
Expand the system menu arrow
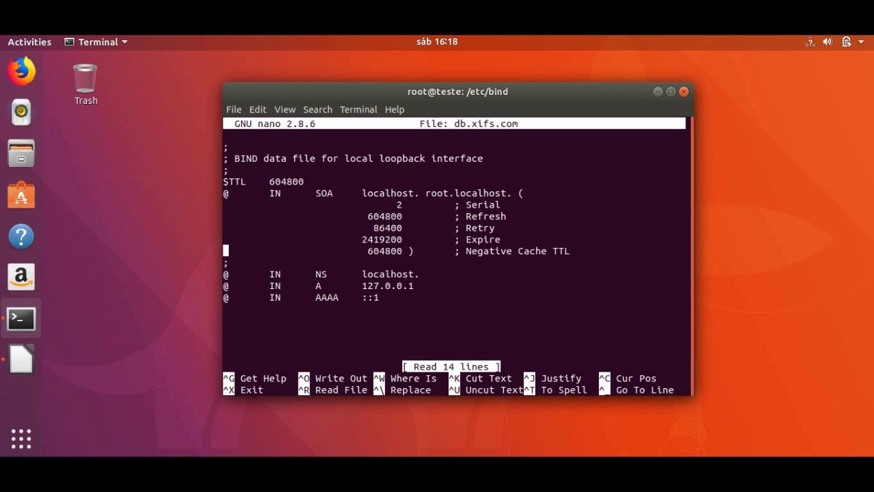[x=862, y=42]
